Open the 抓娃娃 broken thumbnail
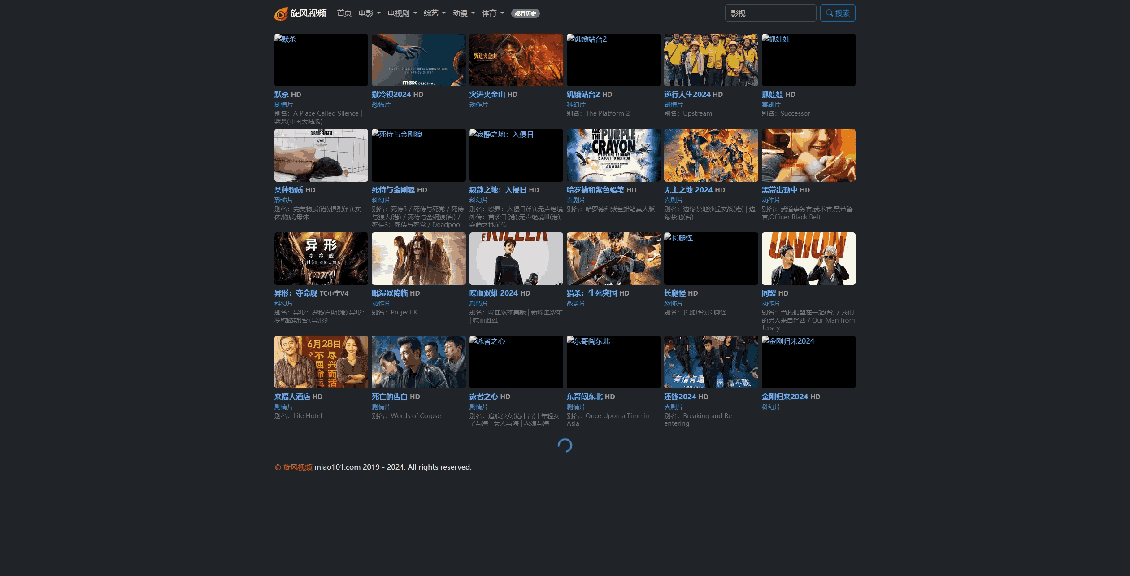Viewport: 1130px width, 576px height. (808, 60)
